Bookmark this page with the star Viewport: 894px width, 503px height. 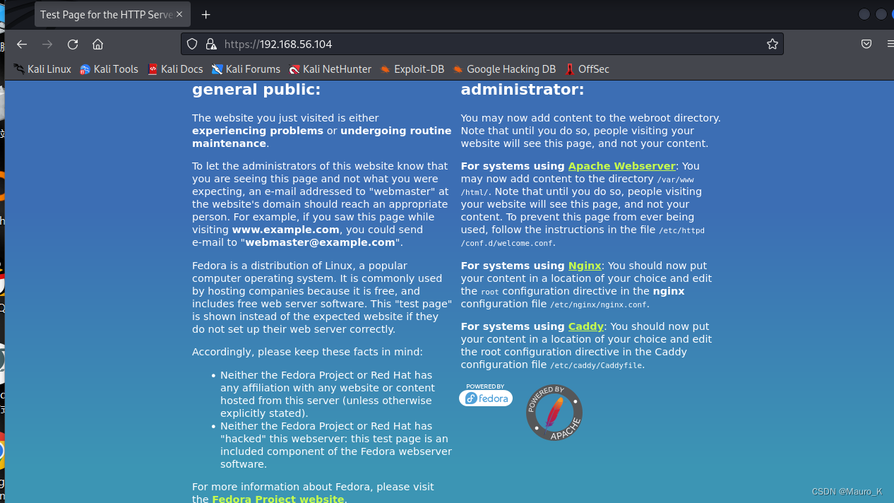click(773, 44)
